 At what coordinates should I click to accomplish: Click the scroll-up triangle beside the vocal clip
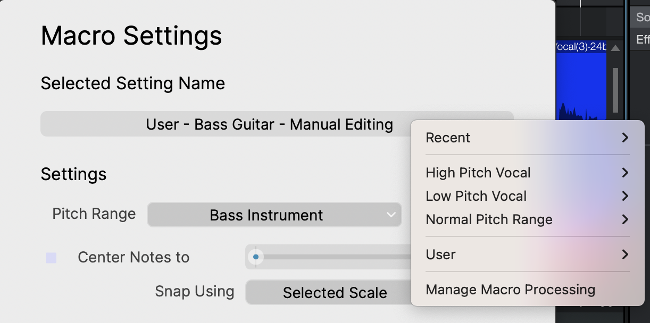[615, 48]
